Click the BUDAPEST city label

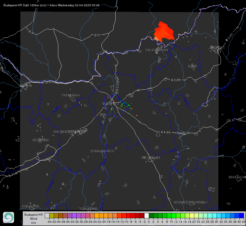coord(111,104)
